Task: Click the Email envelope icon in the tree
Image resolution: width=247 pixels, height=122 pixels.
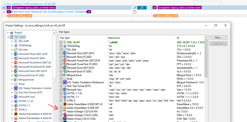Action: [16, 84]
